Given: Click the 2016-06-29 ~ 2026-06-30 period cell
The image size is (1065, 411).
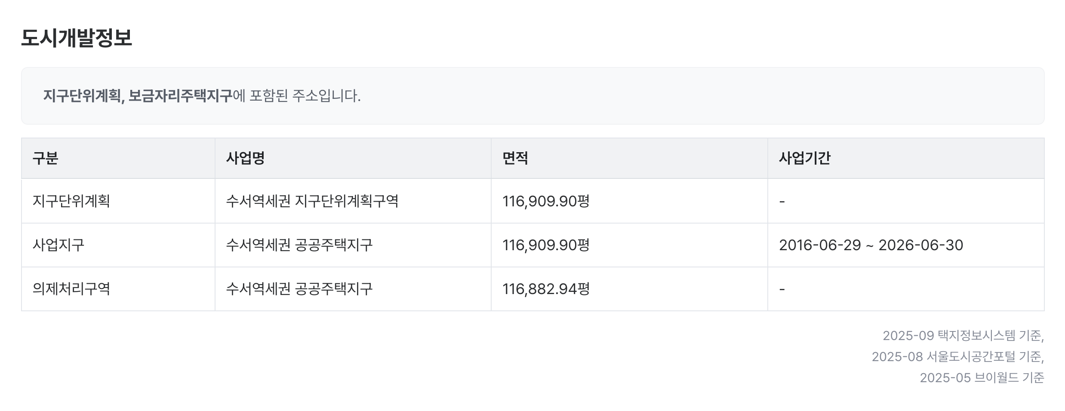Looking at the screenshot, I should (x=871, y=245).
